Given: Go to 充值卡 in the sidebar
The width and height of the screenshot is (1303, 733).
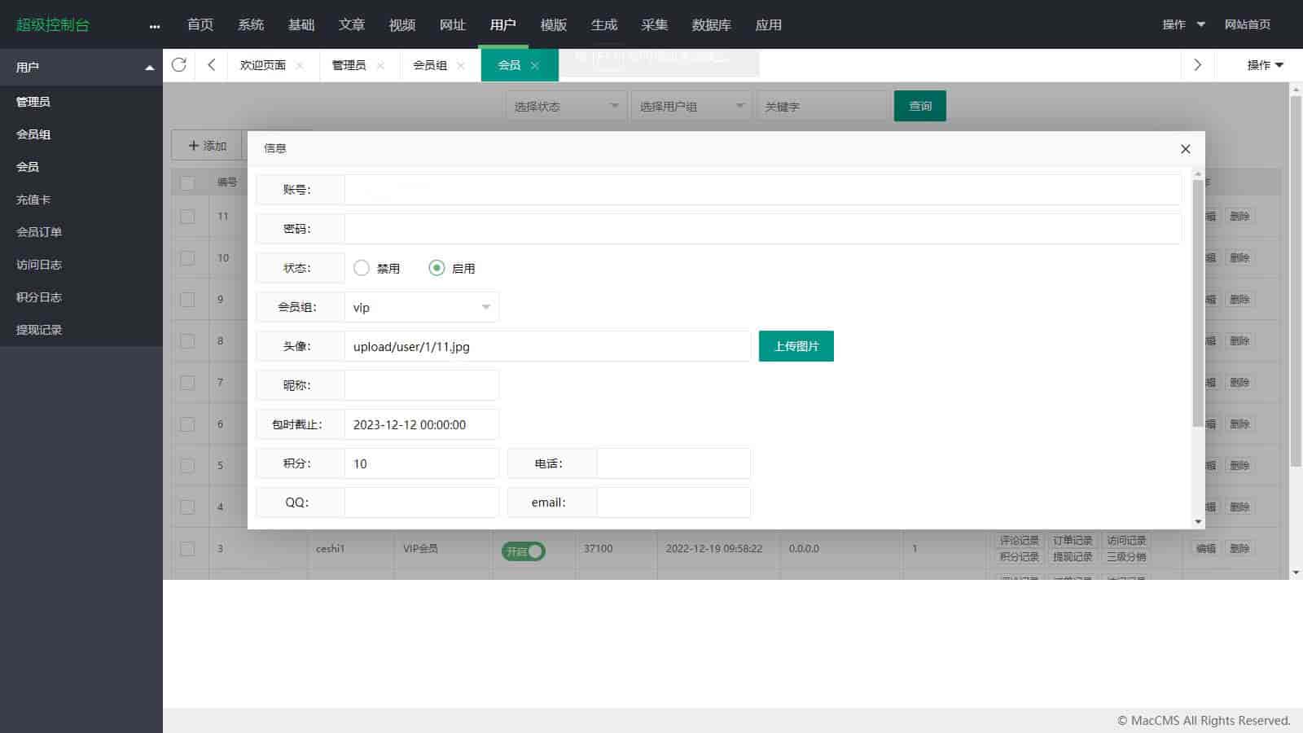Looking at the screenshot, I should click(33, 200).
